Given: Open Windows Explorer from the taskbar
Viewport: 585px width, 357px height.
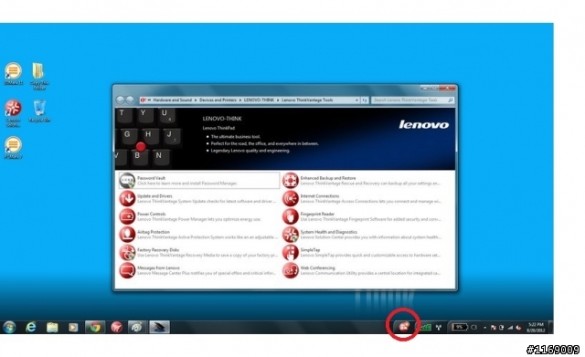Looking at the screenshot, I should (x=52, y=327).
